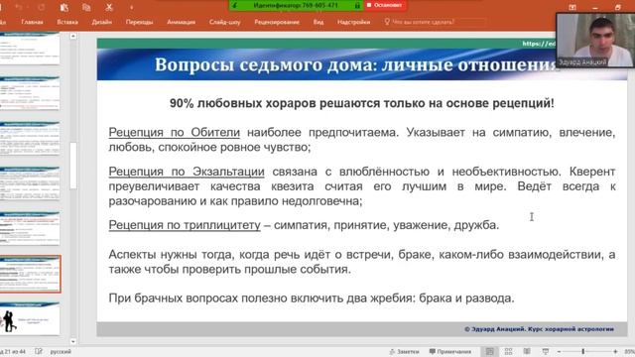This screenshot has width=635, height=357.
Task: Click the slide counter '21 из 44' in status bar
Action: pyautogui.click(x=14, y=352)
